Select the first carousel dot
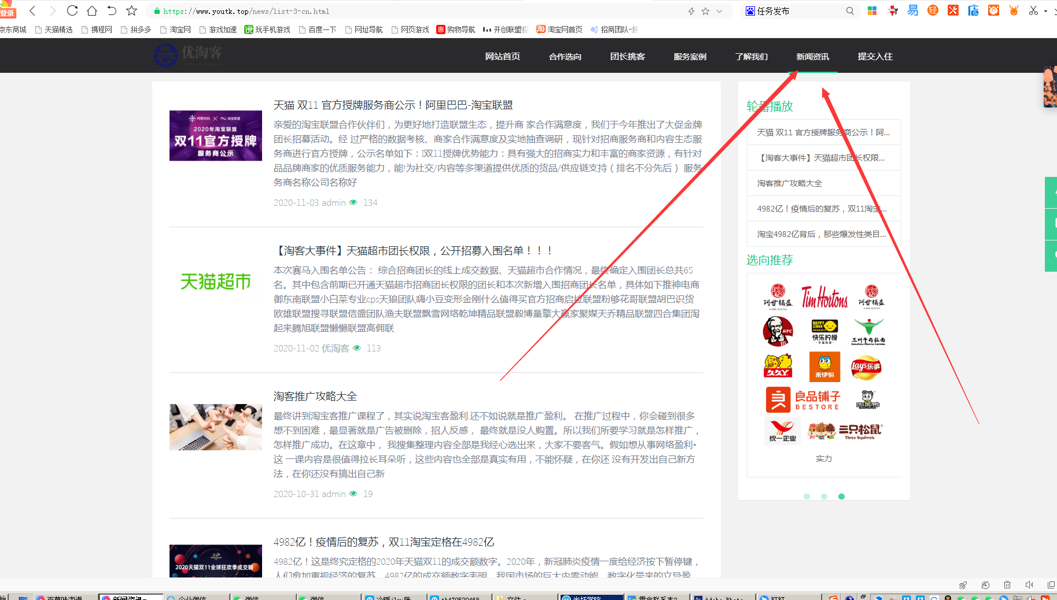The image size is (1057, 600). (x=806, y=497)
